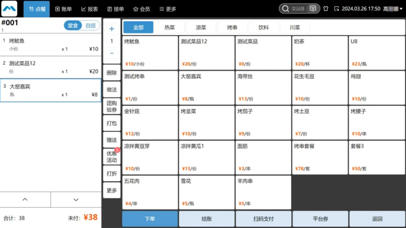This screenshot has width=406, height=228.
Task: Open the on-screen keyboard icon in the search box
Action: 313,9
